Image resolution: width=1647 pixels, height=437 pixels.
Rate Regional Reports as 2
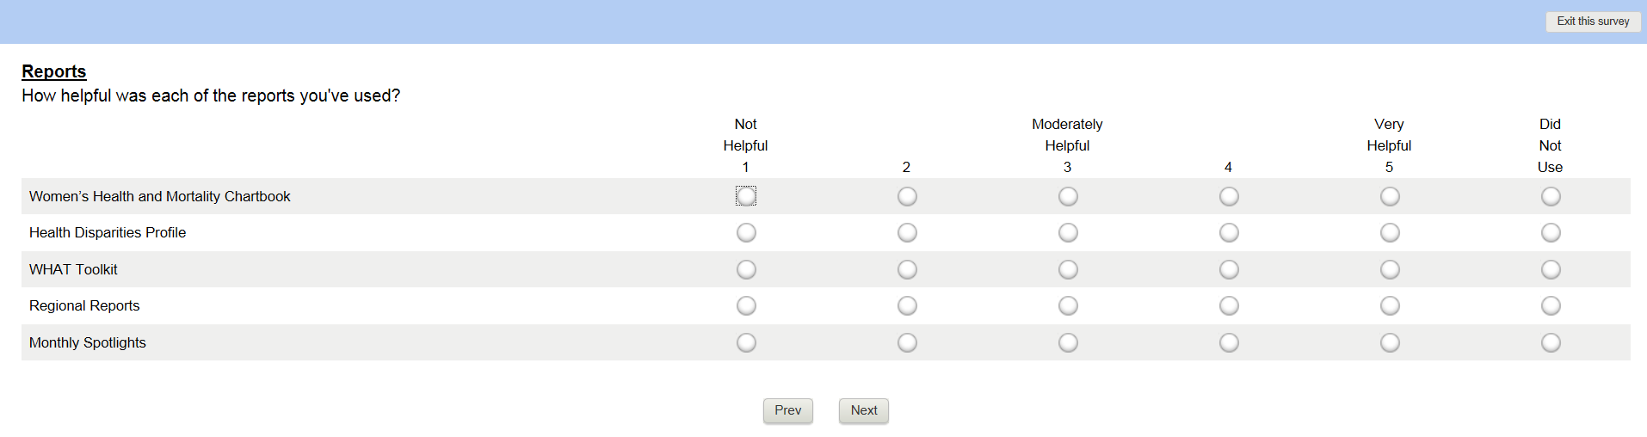[907, 305]
